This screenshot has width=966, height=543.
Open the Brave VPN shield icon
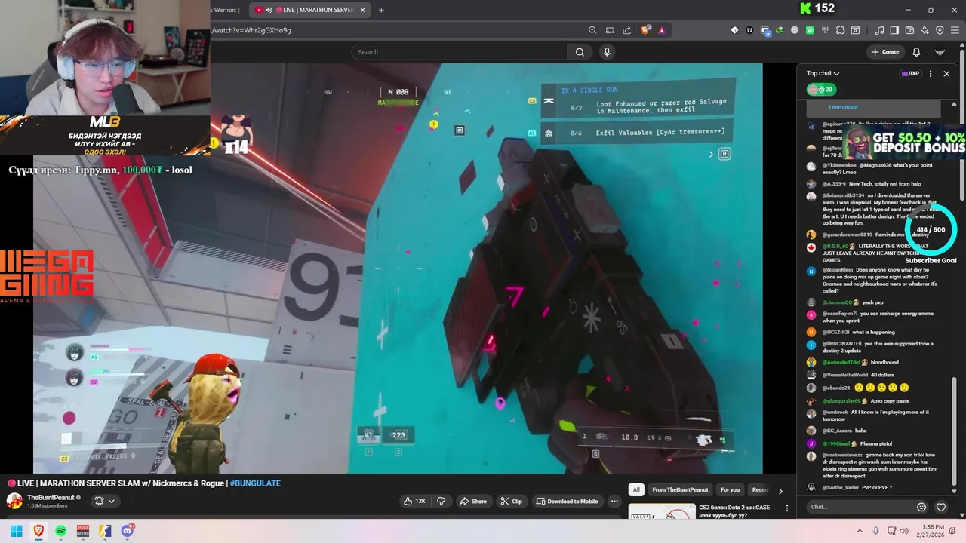940,30
